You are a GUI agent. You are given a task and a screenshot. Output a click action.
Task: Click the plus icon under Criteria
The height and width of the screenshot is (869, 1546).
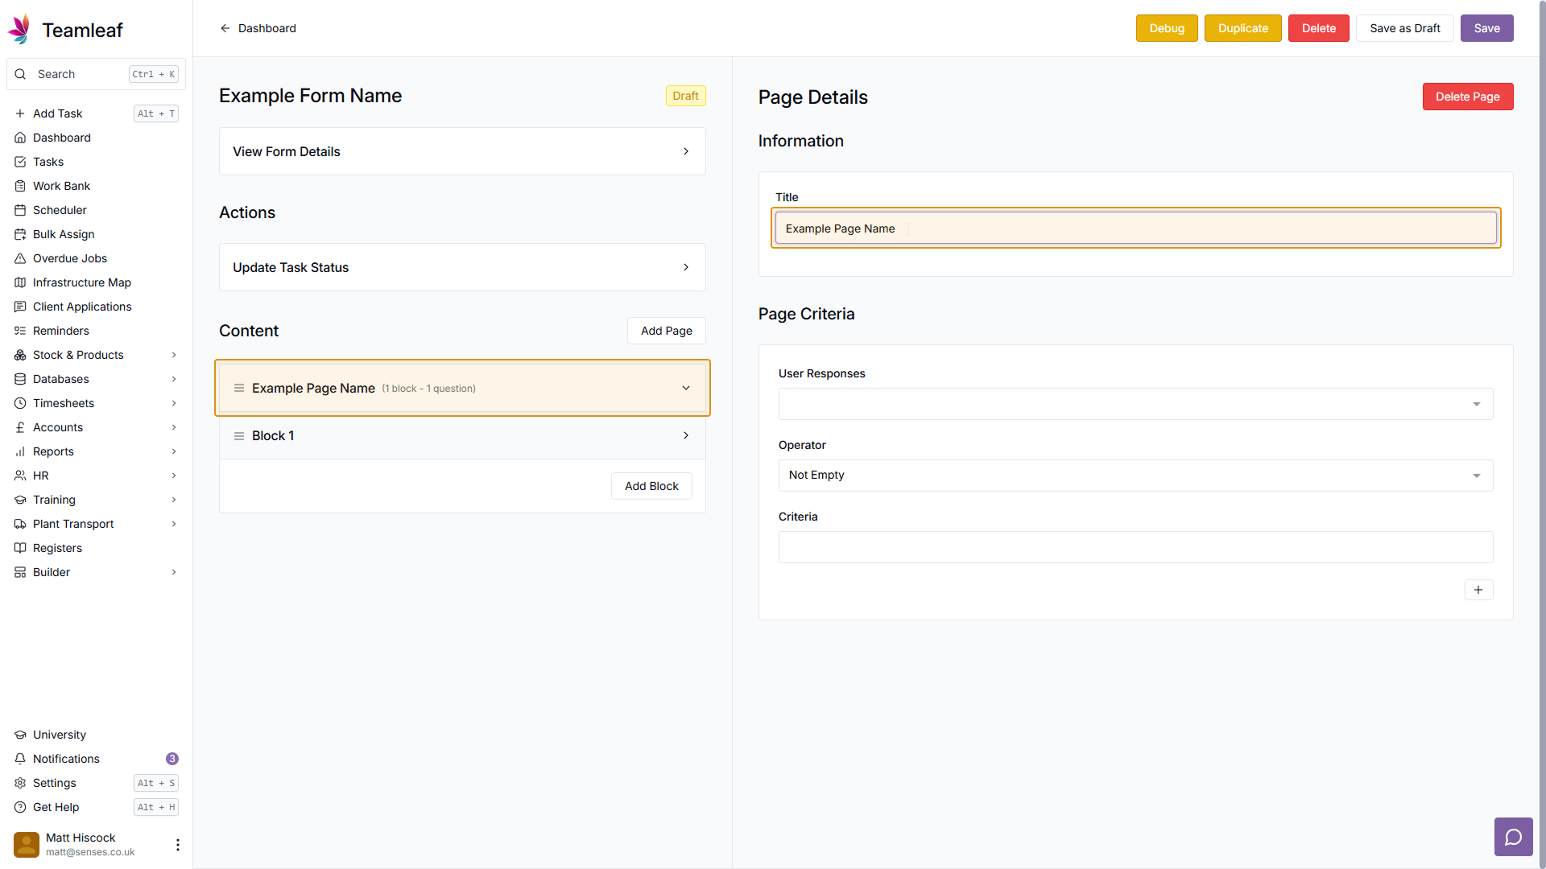click(x=1478, y=590)
